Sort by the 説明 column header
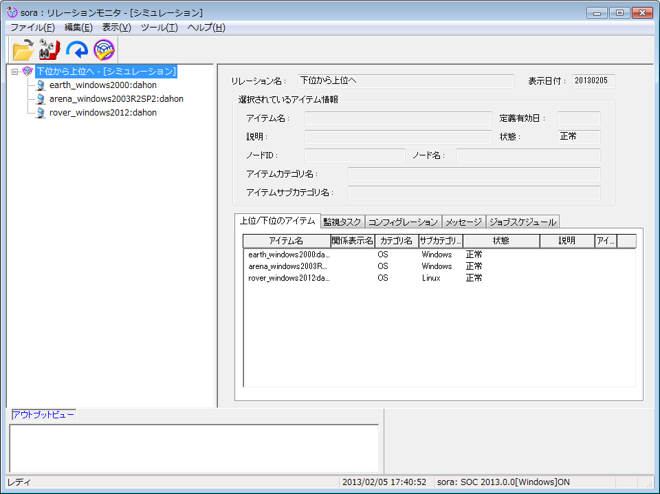Viewport: 660px width, 494px height. 567,241
